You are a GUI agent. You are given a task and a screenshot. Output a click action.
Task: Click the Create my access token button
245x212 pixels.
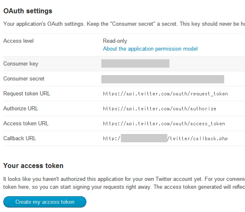pos(45,202)
